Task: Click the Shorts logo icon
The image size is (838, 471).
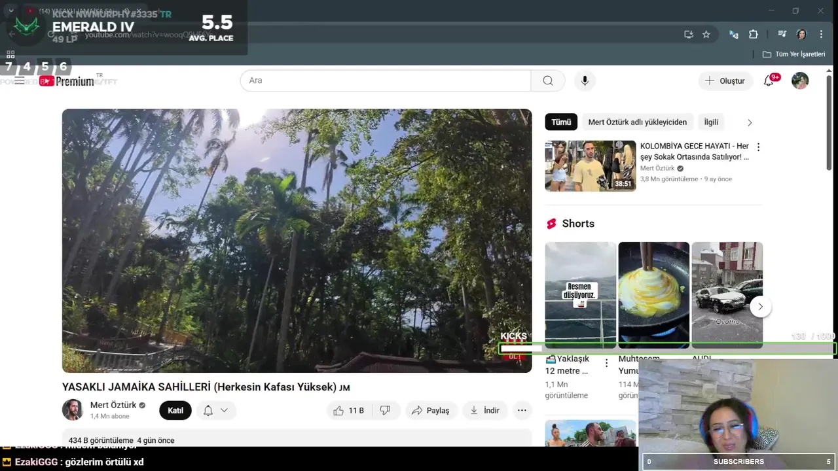Action: point(551,224)
